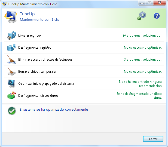Close the window with the red X
This screenshot has width=168, height=147.
click(x=160, y=3)
